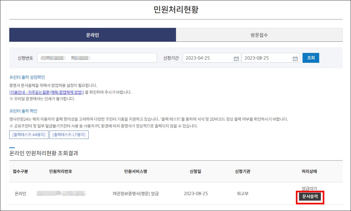The width and height of the screenshot is (351, 211).
Task: Select the 온라인 tab
Action: coord(93,35)
